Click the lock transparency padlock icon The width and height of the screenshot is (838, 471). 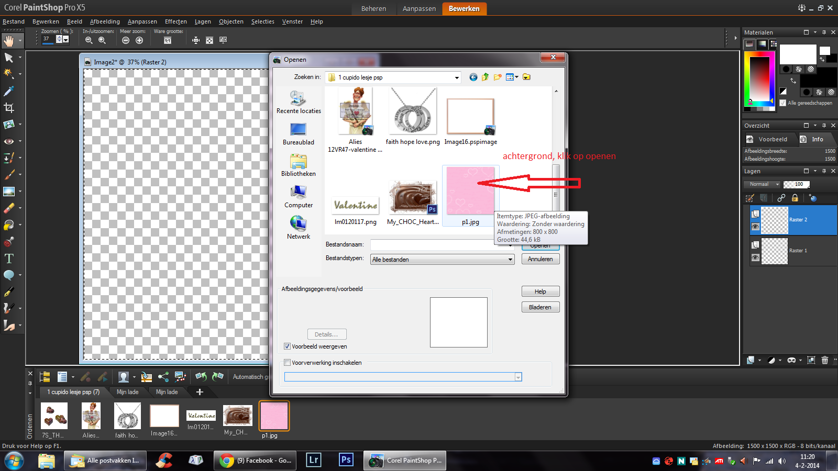pyautogui.click(x=795, y=198)
